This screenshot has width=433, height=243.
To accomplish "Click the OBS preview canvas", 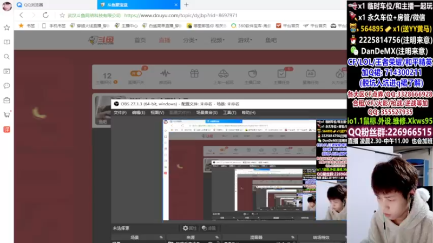I will tap(254, 170).
